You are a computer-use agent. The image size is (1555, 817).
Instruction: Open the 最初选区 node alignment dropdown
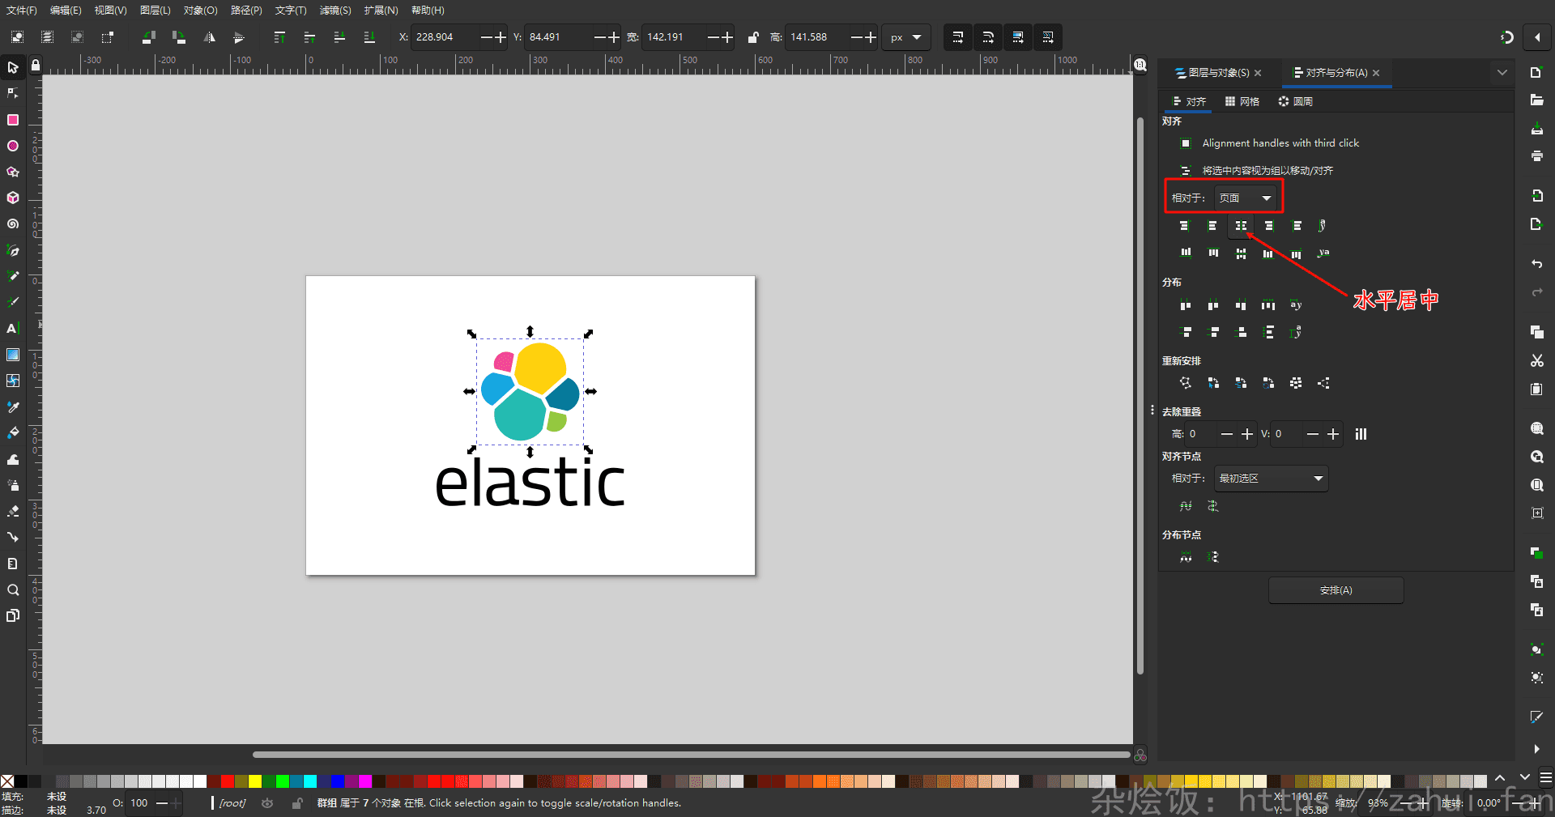coord(1271,479)
